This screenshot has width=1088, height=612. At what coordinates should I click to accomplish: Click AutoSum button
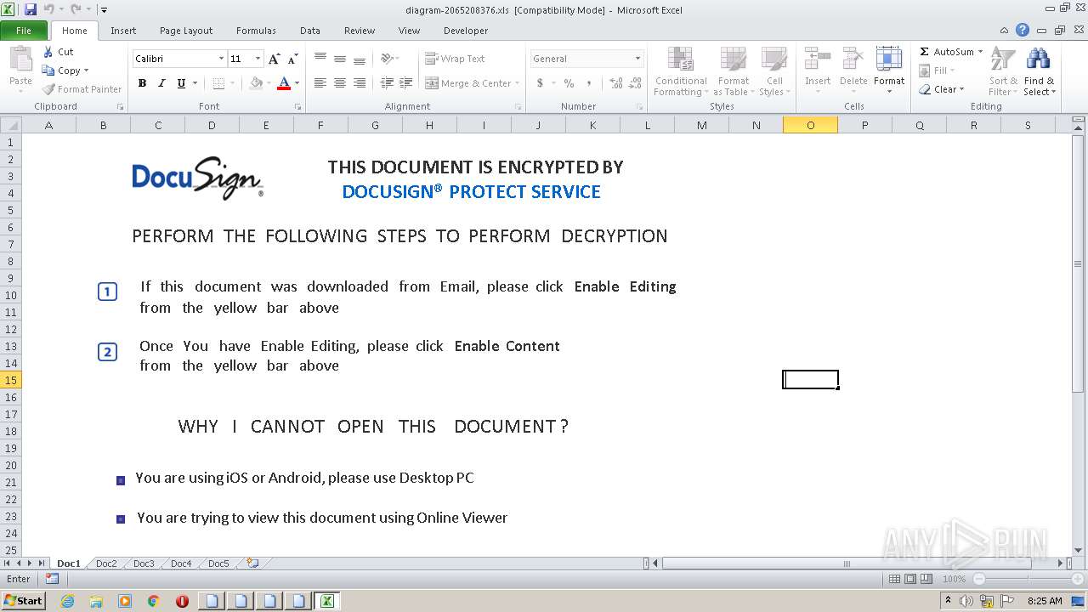pyautogui.click(x=946, y=52)
